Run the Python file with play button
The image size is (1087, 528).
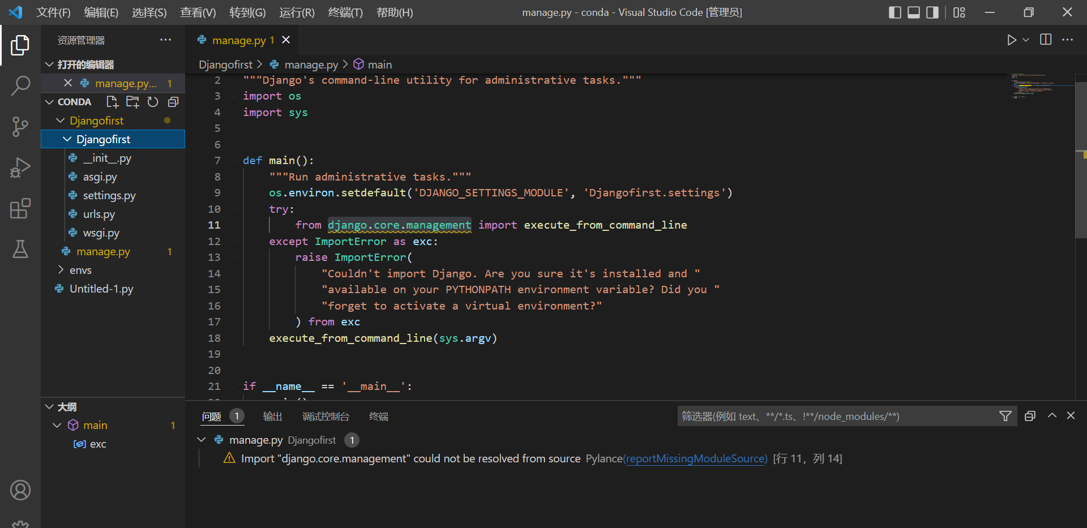click(1011, 40)
